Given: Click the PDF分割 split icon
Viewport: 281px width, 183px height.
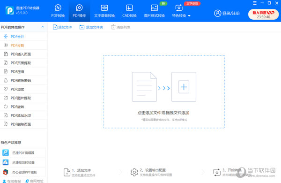Looking at the screenshot, I should 6,45.
